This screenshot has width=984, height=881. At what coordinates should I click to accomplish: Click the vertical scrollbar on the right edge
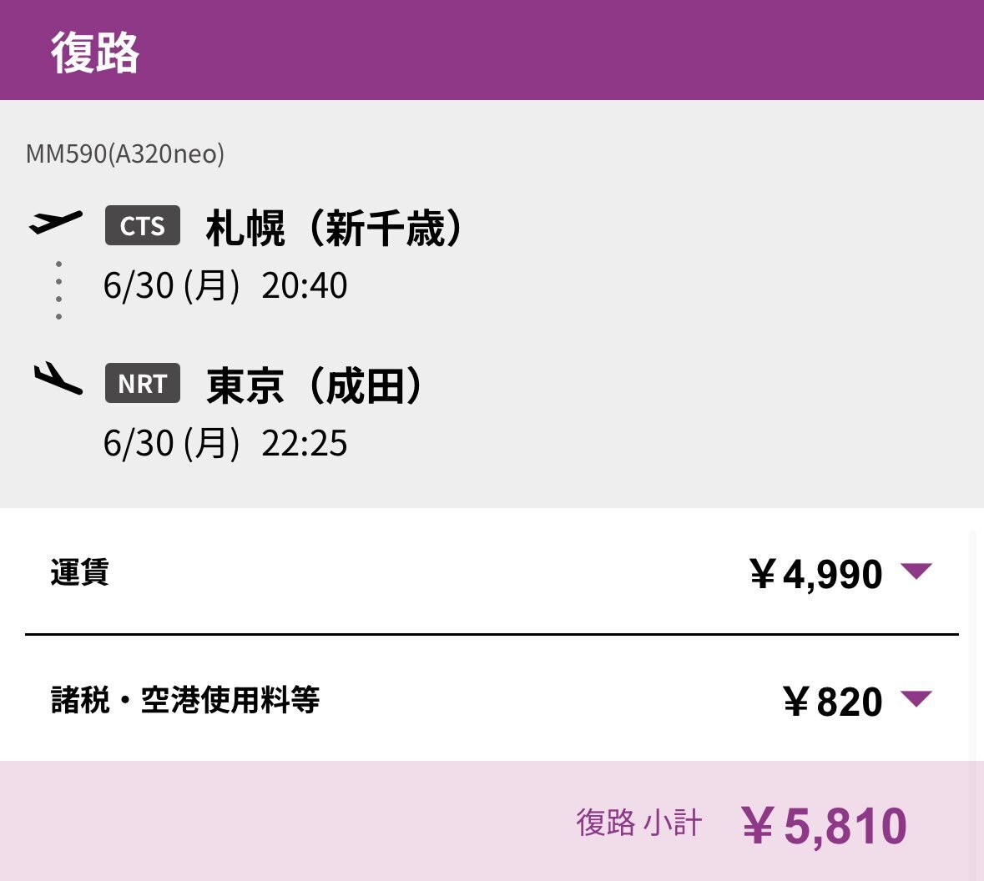(972, 647)
